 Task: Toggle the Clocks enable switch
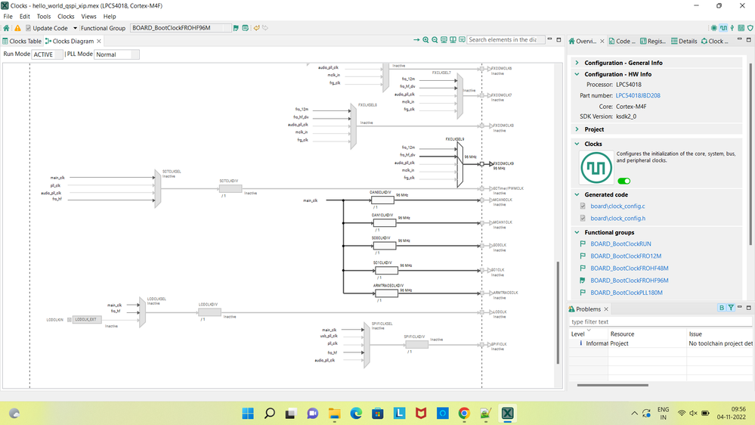click(x=624, y=181)
